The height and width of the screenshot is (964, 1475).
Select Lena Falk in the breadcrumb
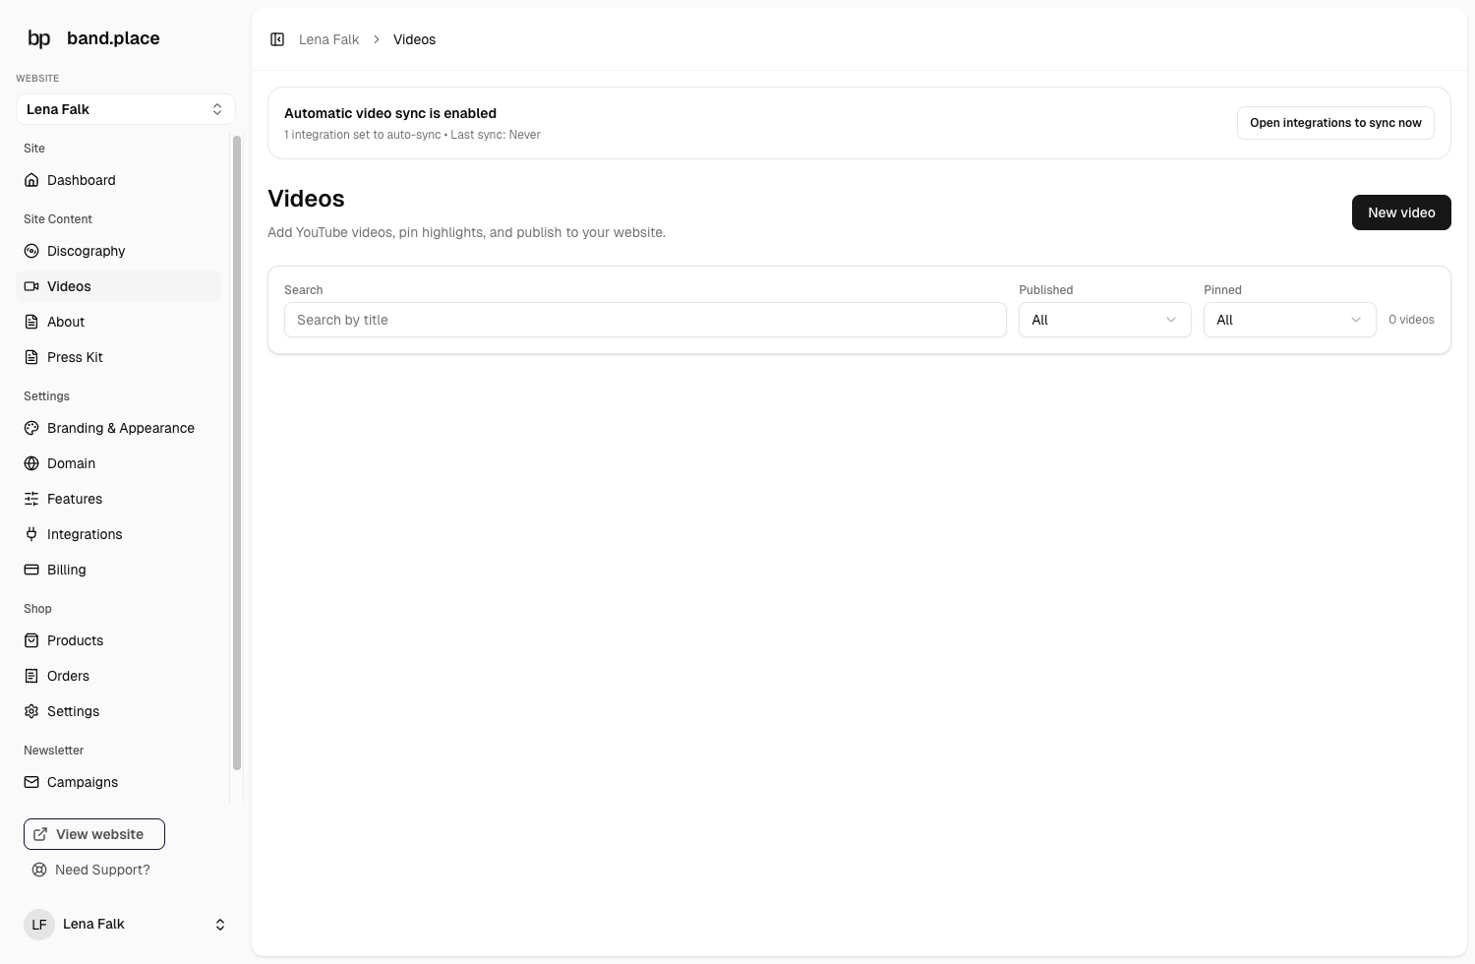pos(328,39)
